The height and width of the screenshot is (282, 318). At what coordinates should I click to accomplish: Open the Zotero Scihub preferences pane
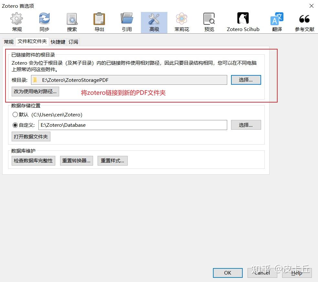[x=243, y=22]
